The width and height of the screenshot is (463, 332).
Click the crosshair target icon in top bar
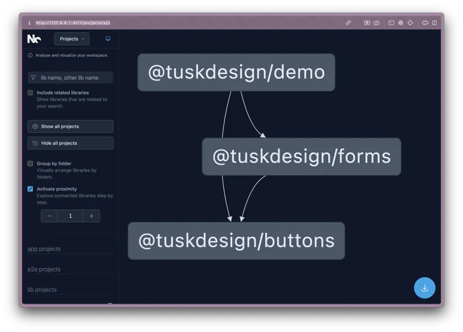click(x=410, y=23)
